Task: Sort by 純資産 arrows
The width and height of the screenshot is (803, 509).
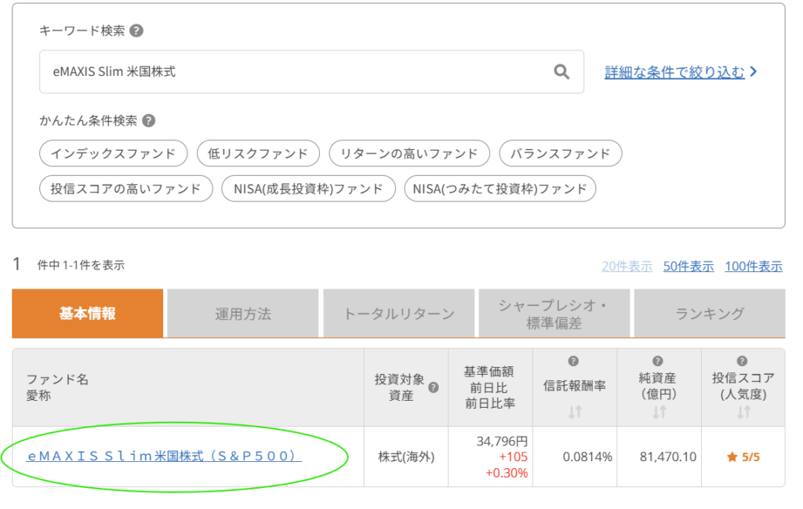Action: click(659, 412)
